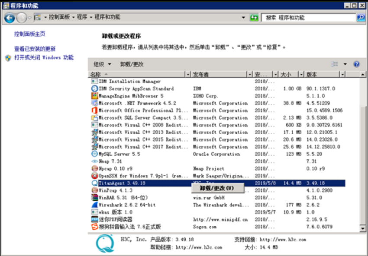Click the change view icon

pyautogui.click(x=335, y=64)
